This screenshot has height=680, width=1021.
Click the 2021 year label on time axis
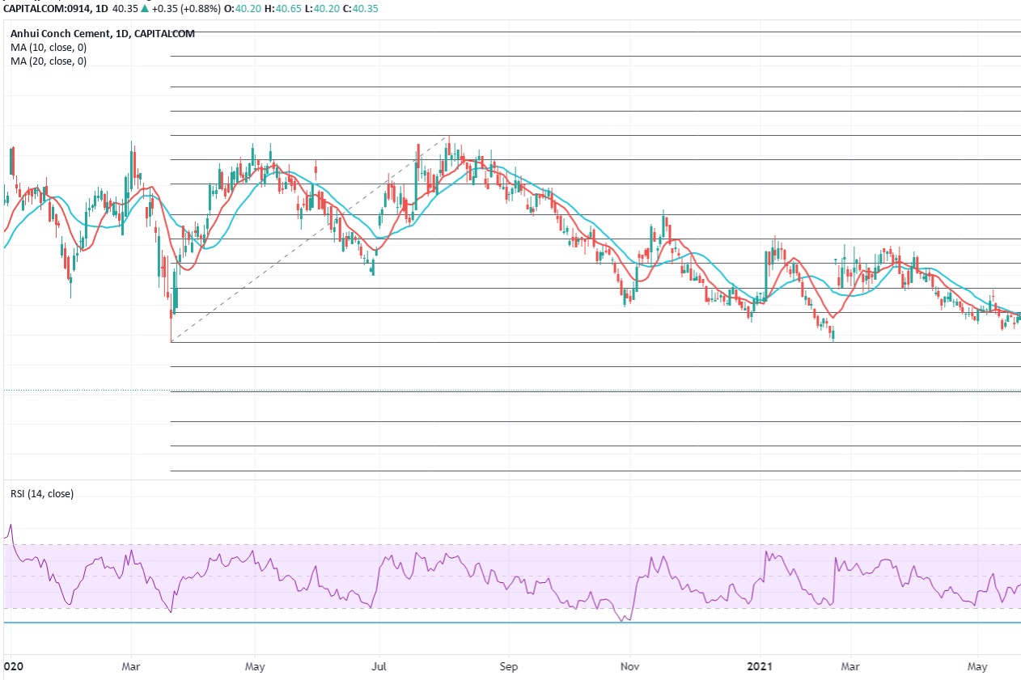760,667
